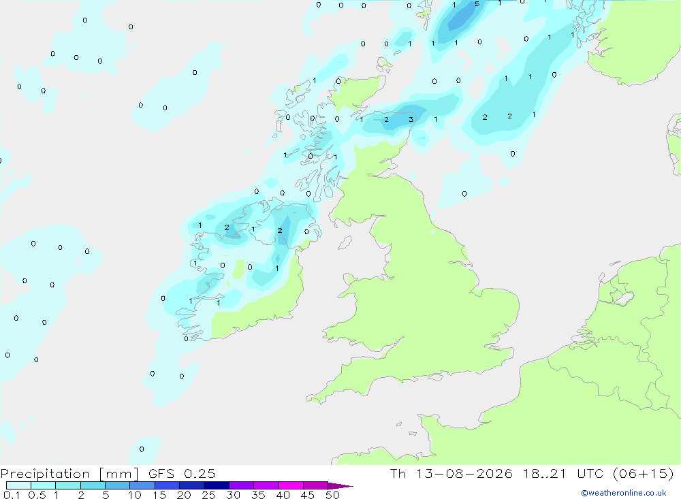Click the precipitation value '3' on map
Image resolution: width=681 pixels, height=499 pixels.
pos(411,119)
